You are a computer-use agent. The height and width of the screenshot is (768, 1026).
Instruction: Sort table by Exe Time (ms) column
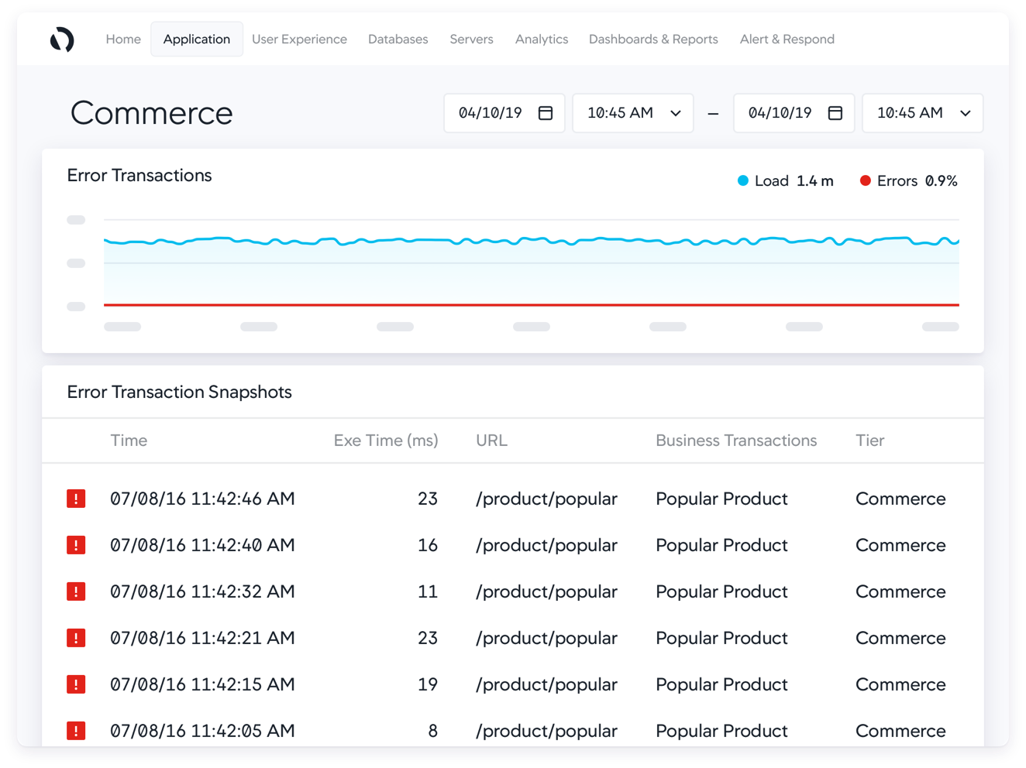click(385, 441)
